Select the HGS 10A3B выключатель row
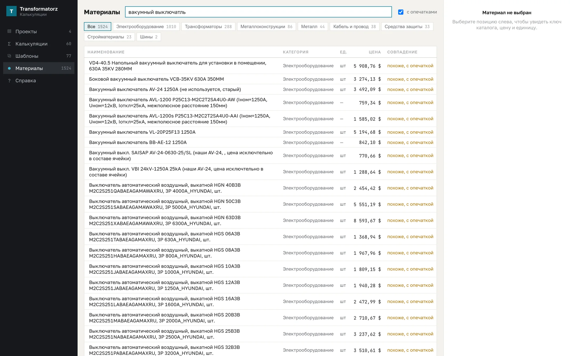570x356 pixels. click(x=260, y=269)
